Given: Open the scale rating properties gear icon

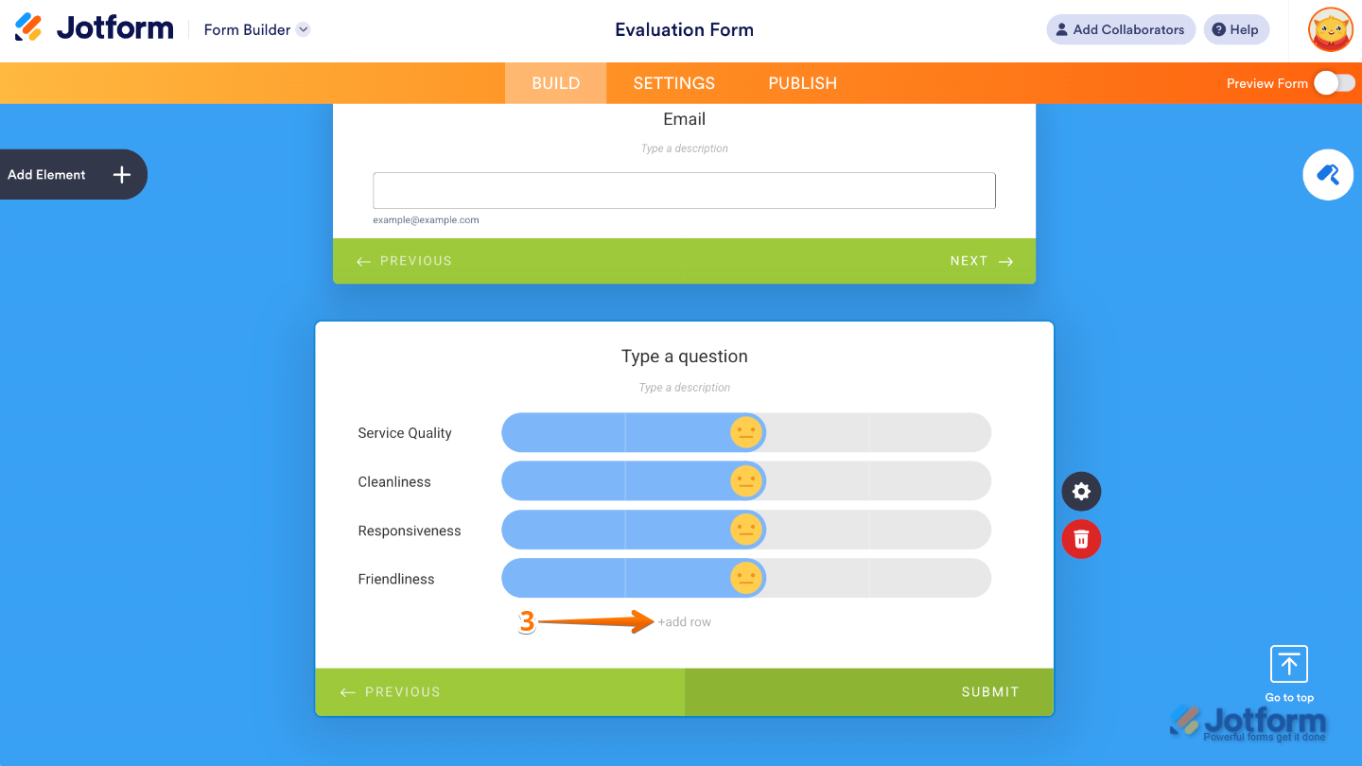Looking at the screenshot, I should tap(1081, 491).
